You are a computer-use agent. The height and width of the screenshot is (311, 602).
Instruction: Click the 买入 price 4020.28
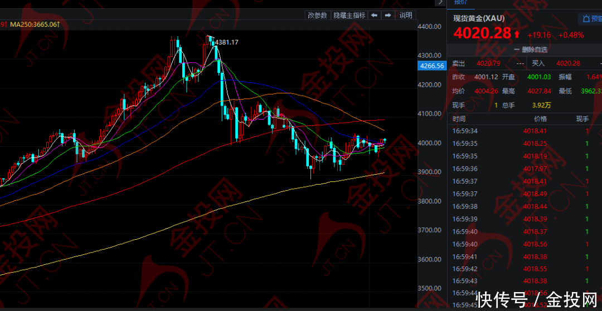tap(568, 63)
